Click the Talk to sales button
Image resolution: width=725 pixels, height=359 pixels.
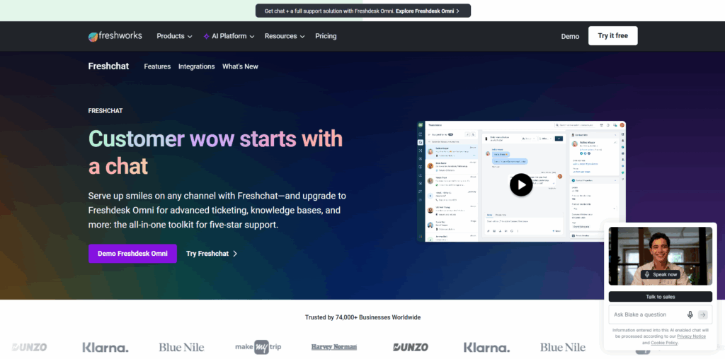(x=661, y=297)
